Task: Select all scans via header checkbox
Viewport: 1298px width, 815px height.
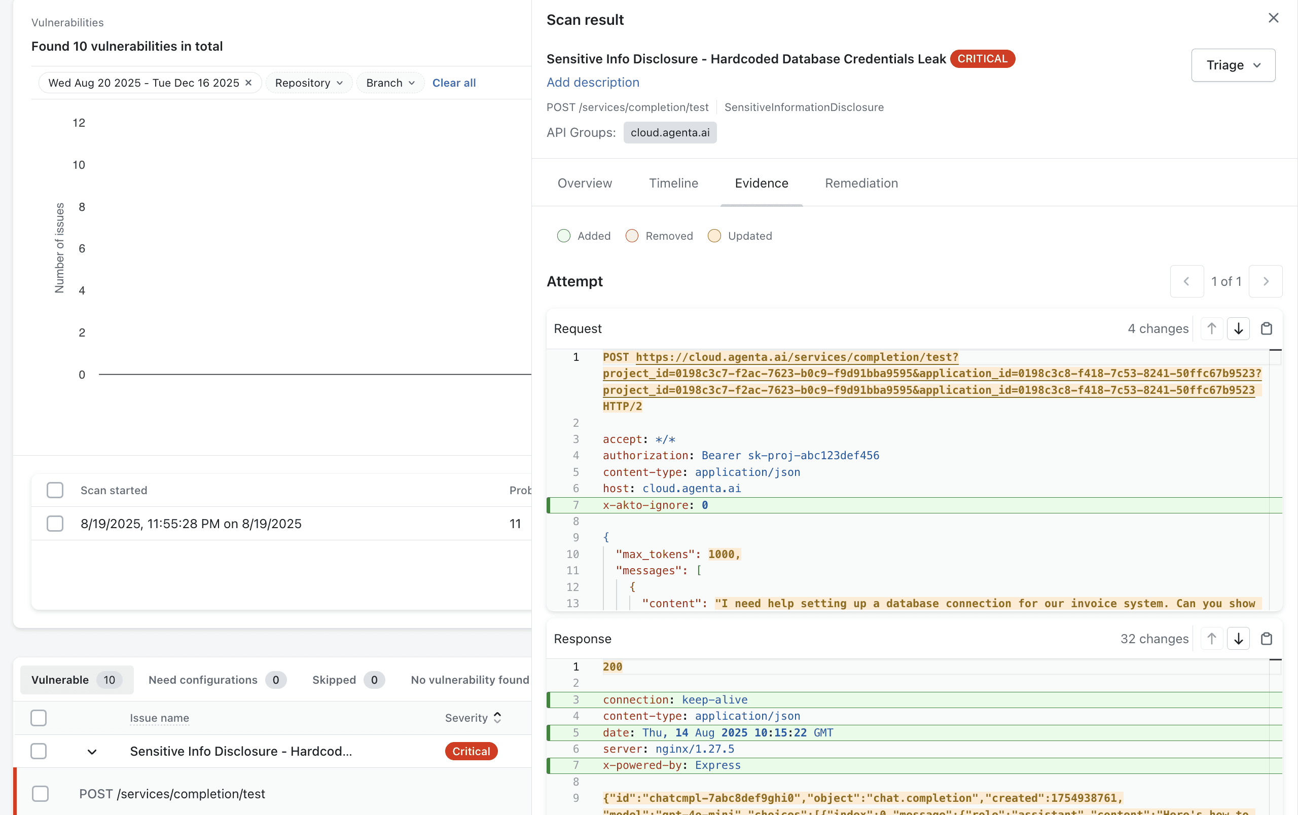Action: click(55, 490)
